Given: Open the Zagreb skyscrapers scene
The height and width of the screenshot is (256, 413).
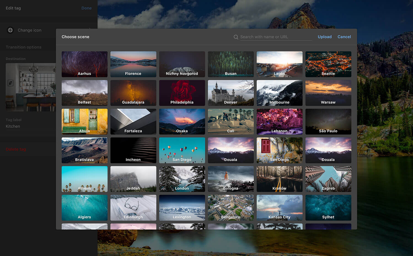Looking at the screenshot, I should coord(328,179).
